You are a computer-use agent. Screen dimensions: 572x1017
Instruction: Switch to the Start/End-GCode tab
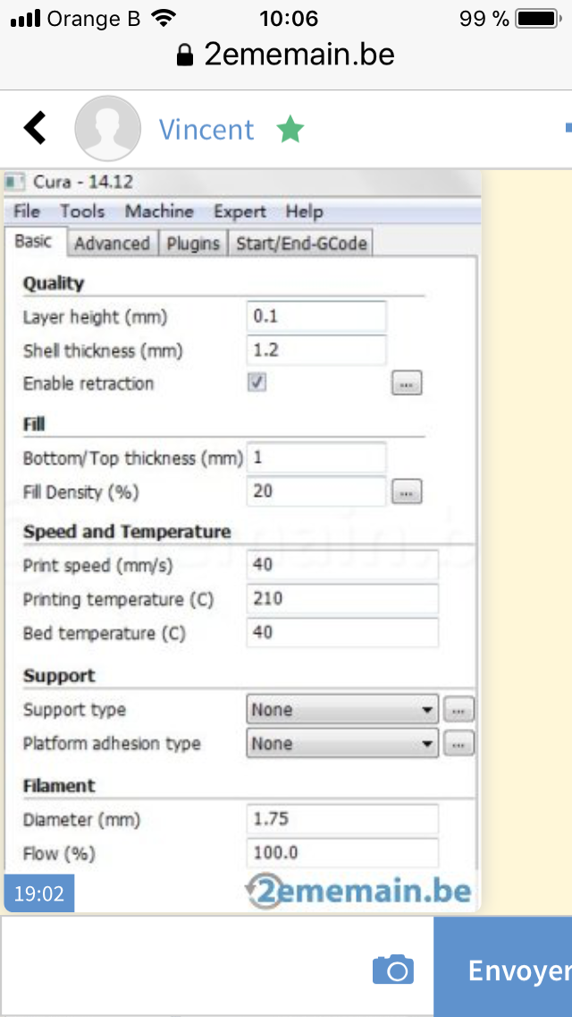tap(301, 244)
